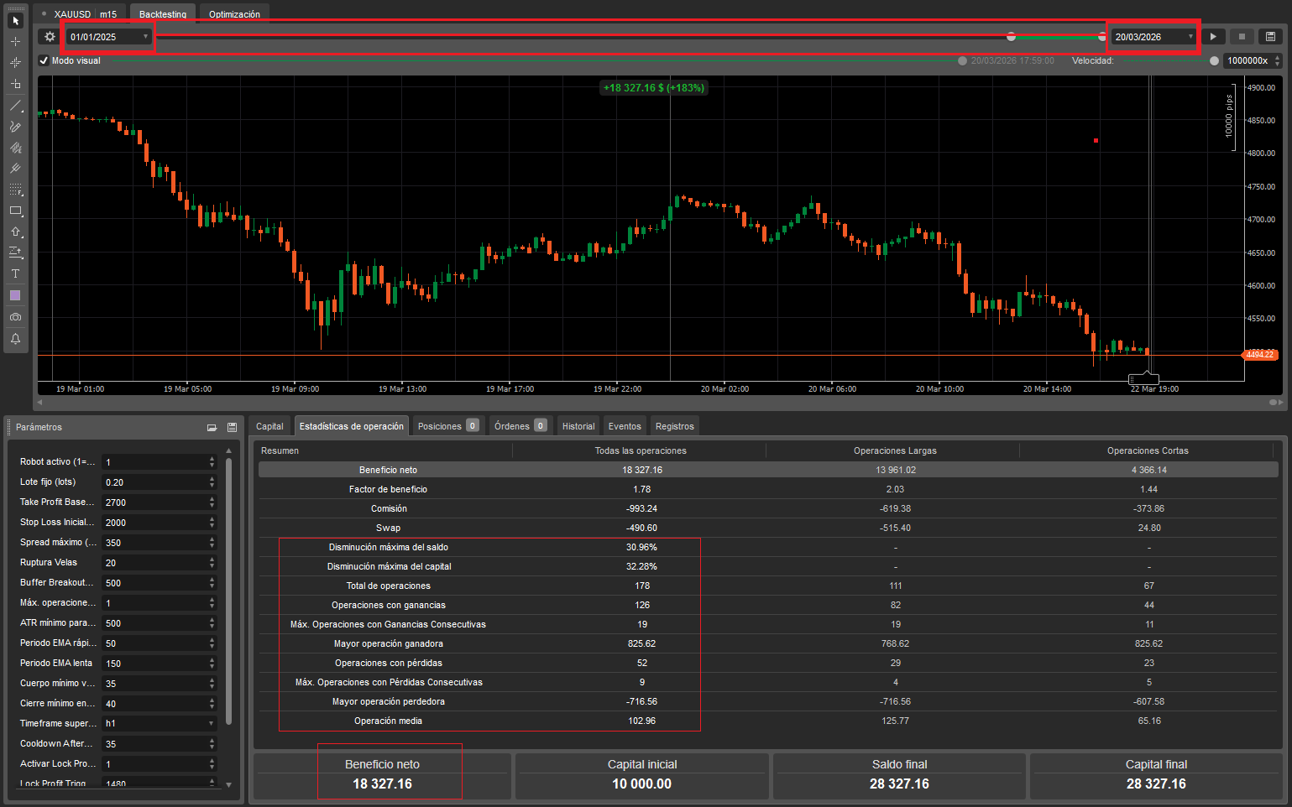Switch to the Optimización tab

pyautogui.click(x=234, y=14)
